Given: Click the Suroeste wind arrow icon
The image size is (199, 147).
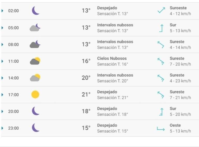Looking at the screenshot, I should (161, 11).
